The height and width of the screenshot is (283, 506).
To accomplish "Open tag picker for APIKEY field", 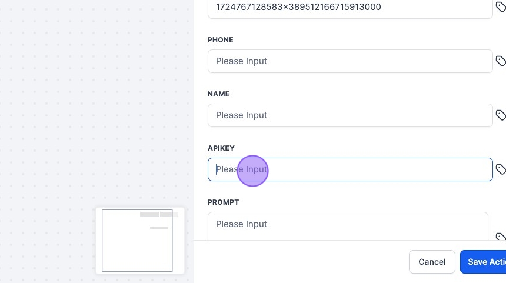I will [501, 169].
